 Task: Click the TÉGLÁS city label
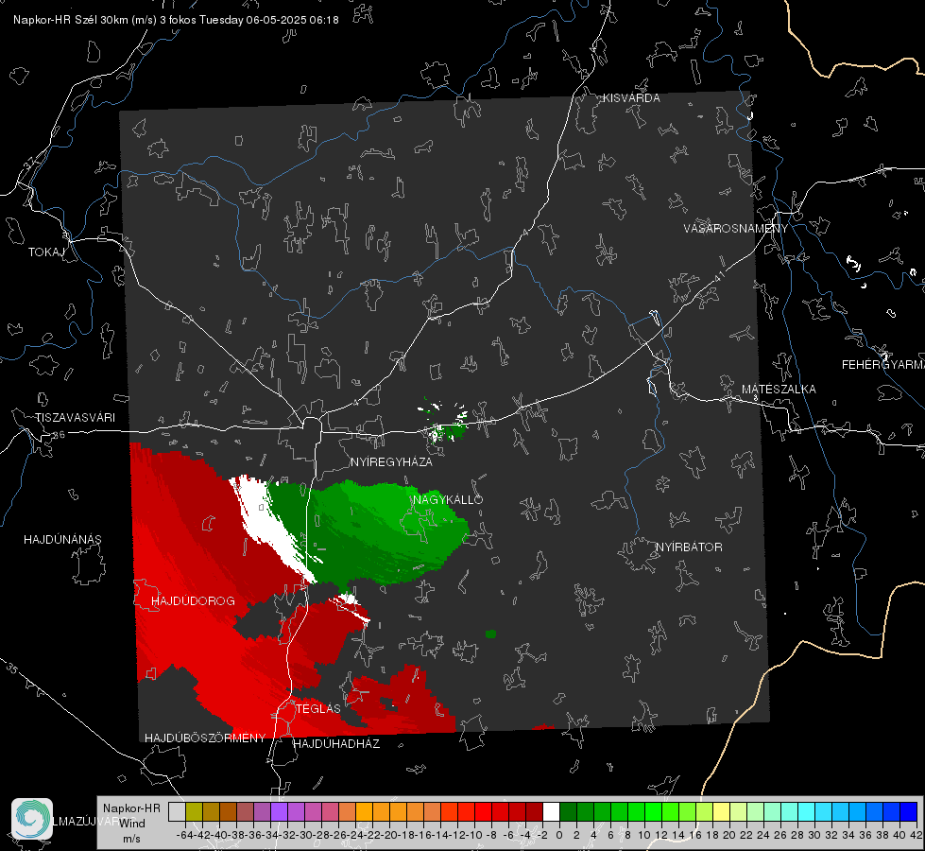[318, 708]
